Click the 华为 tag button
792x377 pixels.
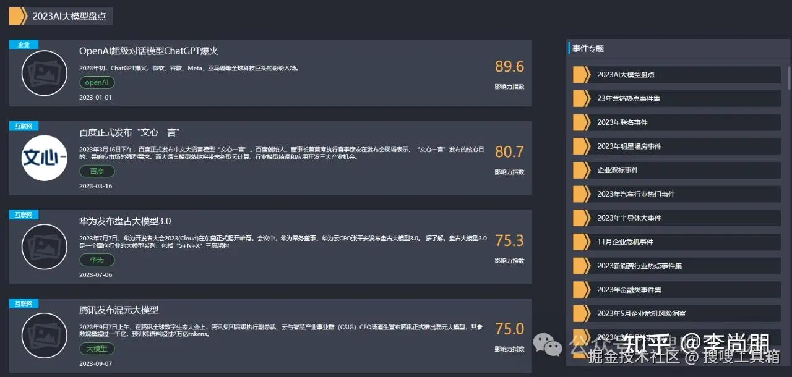tap(97, 260)
